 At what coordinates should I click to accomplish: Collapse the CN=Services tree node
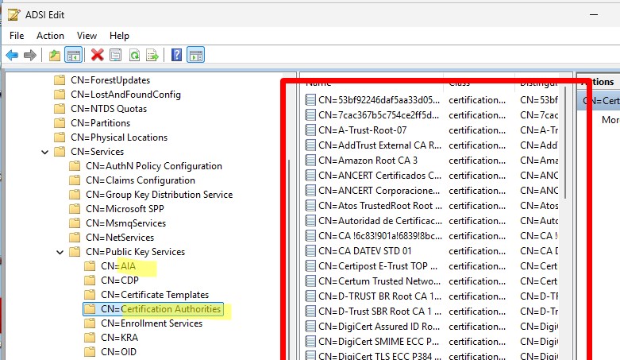(x=45, y=152)
